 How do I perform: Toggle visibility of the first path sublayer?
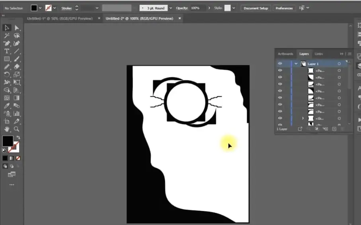point(280,70)
